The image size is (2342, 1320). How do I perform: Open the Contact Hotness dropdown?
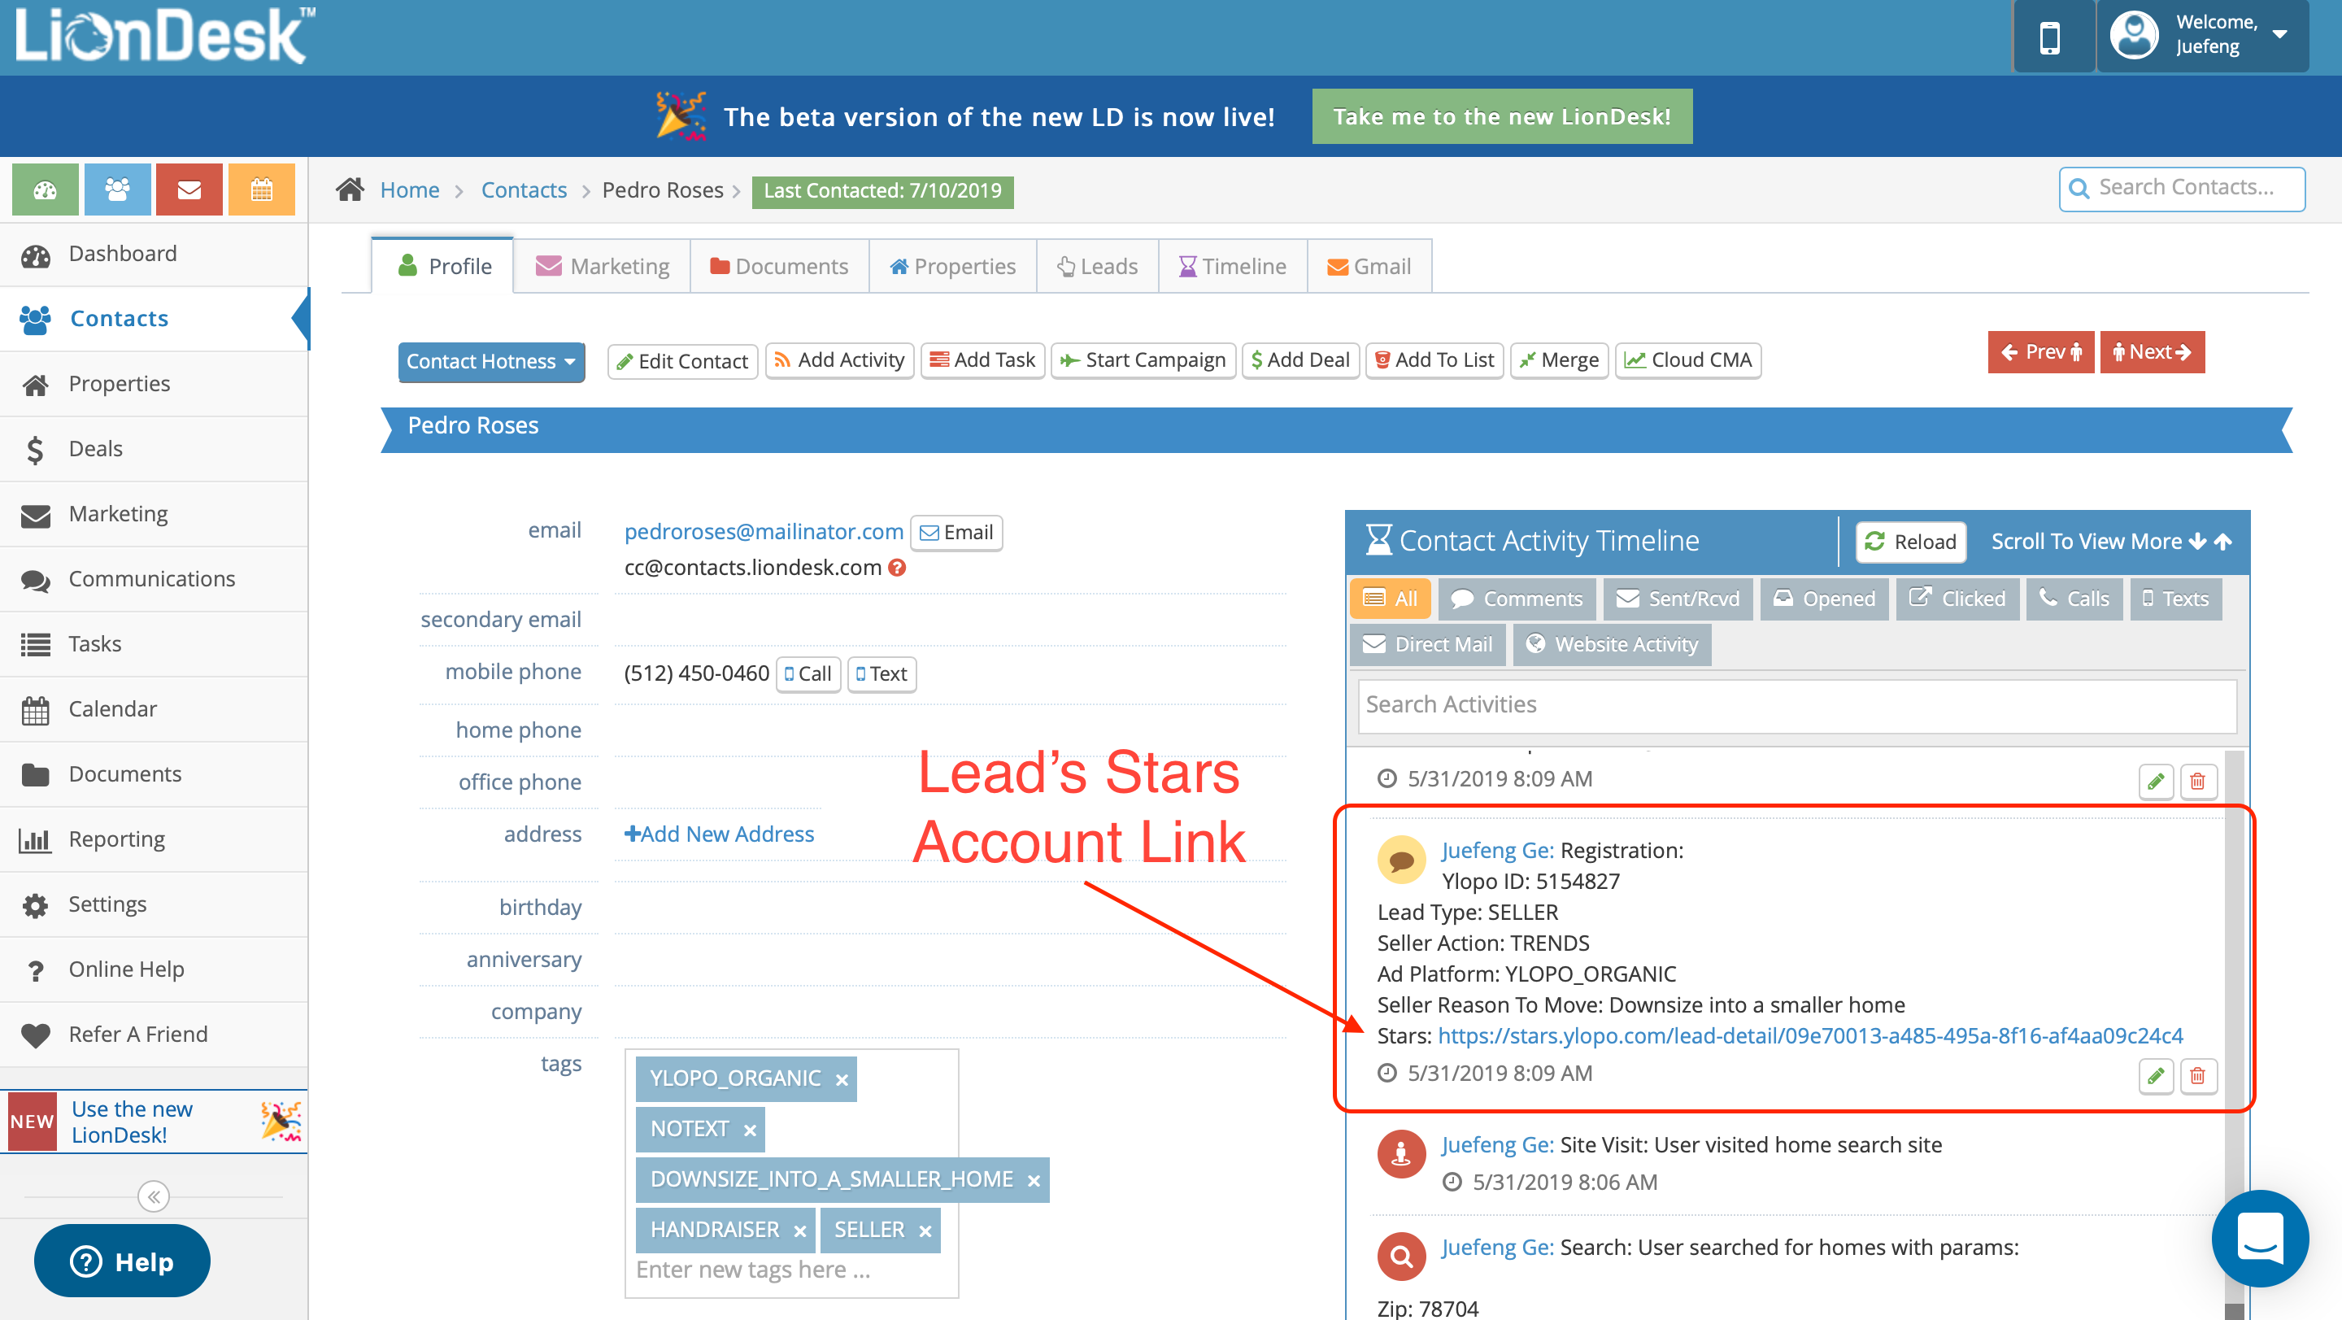click(491, 361)
